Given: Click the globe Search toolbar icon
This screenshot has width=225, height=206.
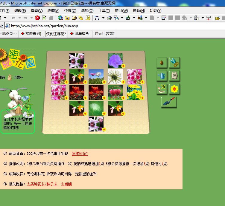Looking at the screenshot, I should [x=60, y=18].
